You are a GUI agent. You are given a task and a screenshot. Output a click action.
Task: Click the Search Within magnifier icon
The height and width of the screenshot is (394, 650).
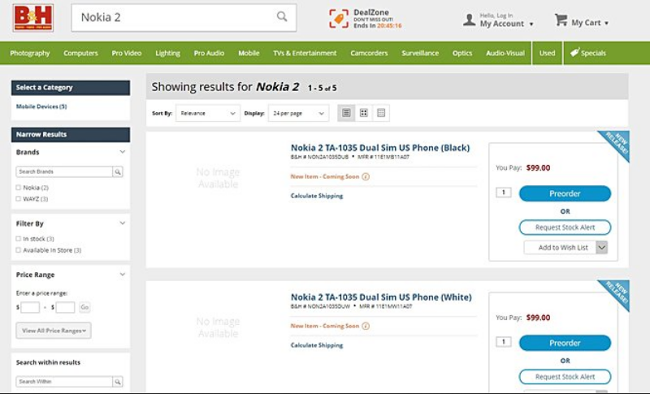(118, 382)
